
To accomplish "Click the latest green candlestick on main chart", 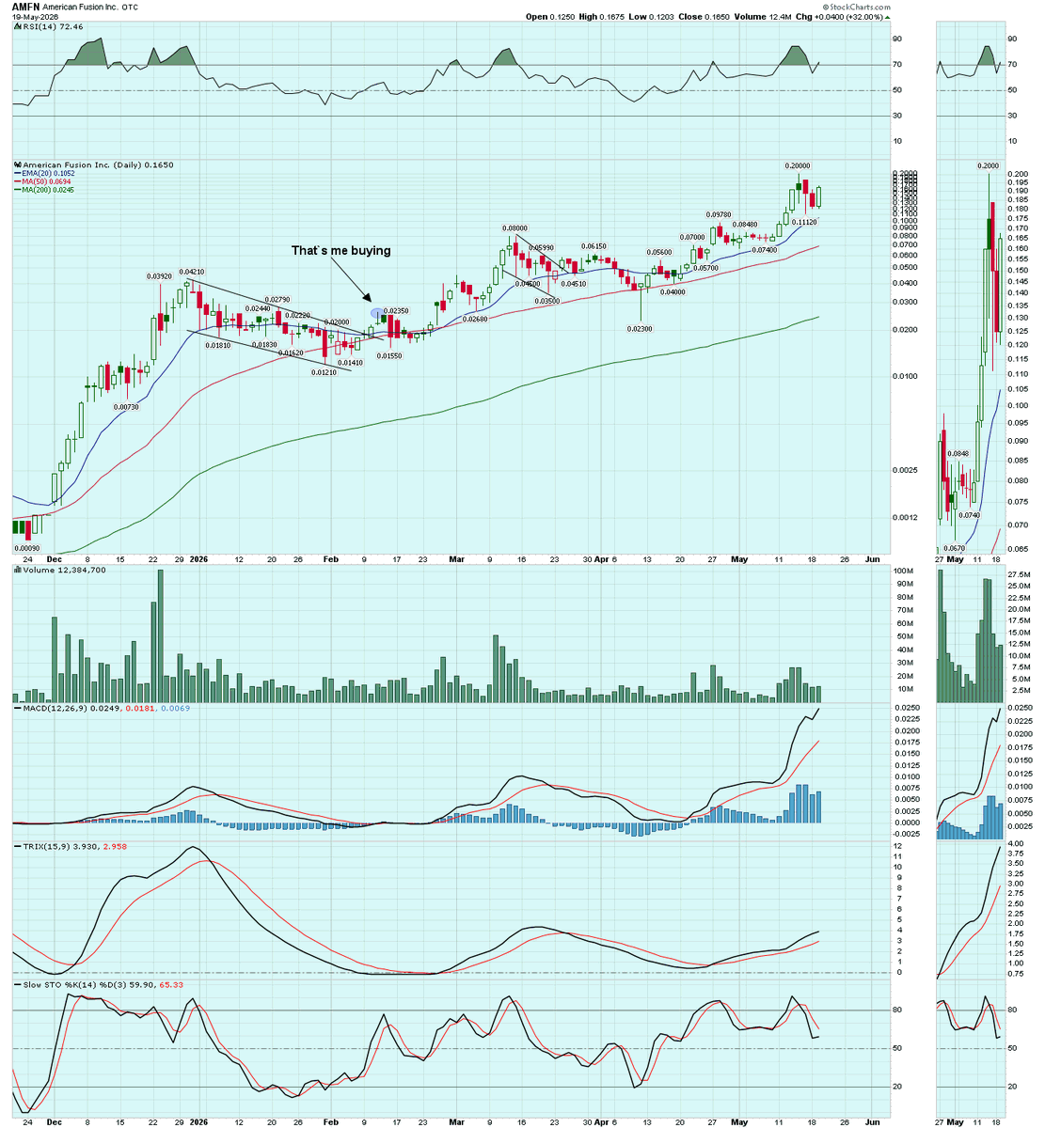I will click(x=819, y=196).
